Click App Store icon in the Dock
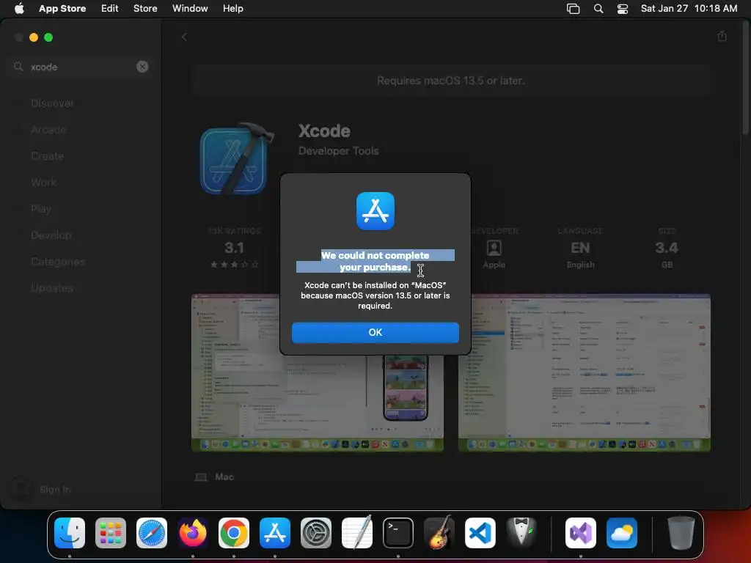Image resolution: width=751 pixels, height=563 pixels. point(275,532)
